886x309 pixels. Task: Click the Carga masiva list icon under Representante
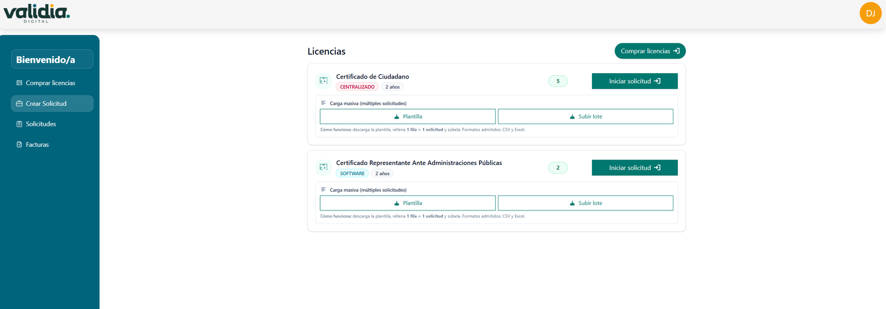point(323,189)
